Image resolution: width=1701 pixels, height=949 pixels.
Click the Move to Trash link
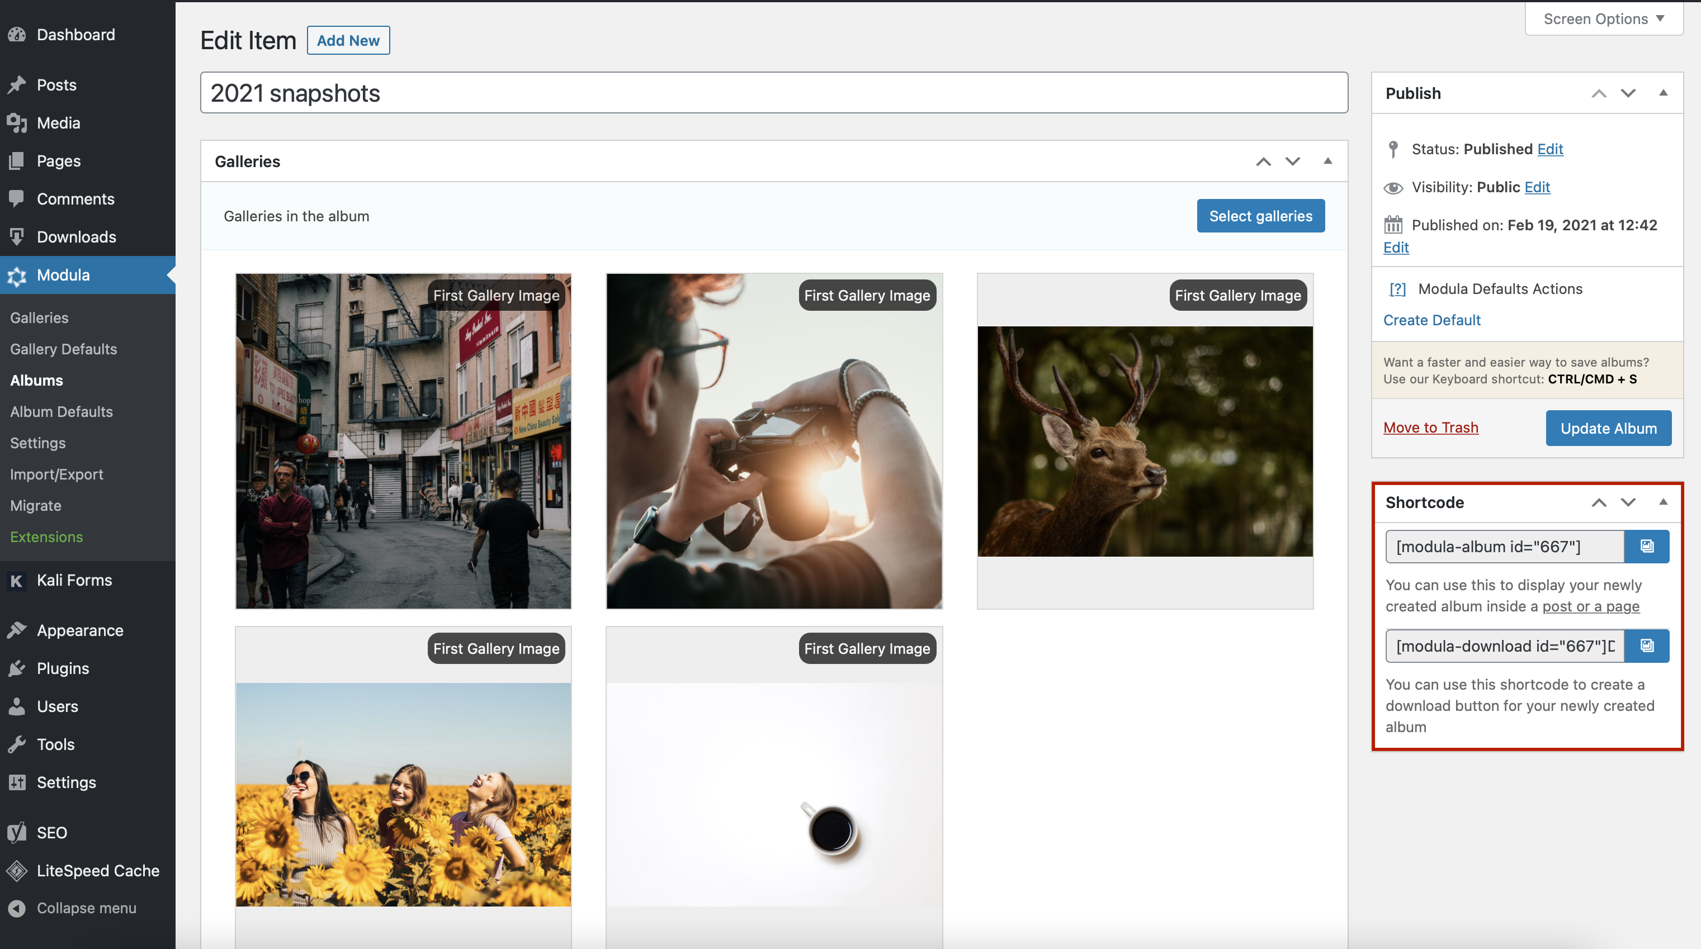pos(1430,428)
